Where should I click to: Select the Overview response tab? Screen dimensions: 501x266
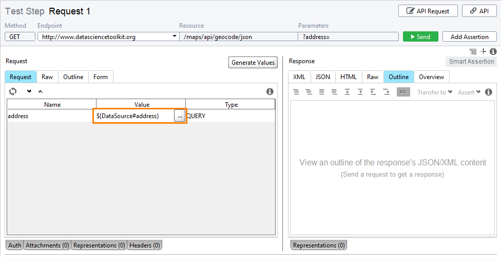(x=431, y=77)
